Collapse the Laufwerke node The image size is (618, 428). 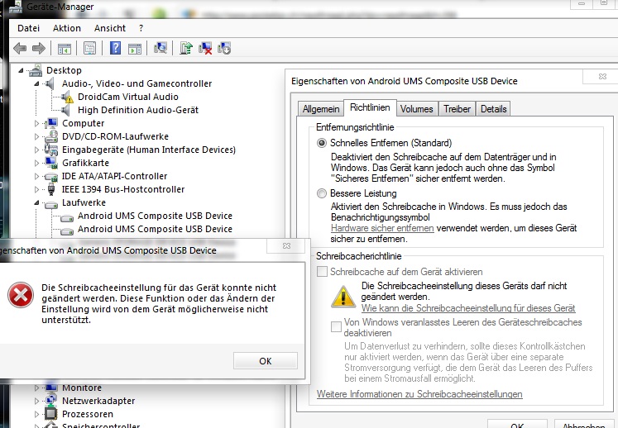[x=36, y=202]
